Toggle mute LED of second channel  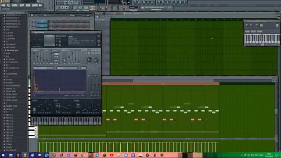[30, 26]
